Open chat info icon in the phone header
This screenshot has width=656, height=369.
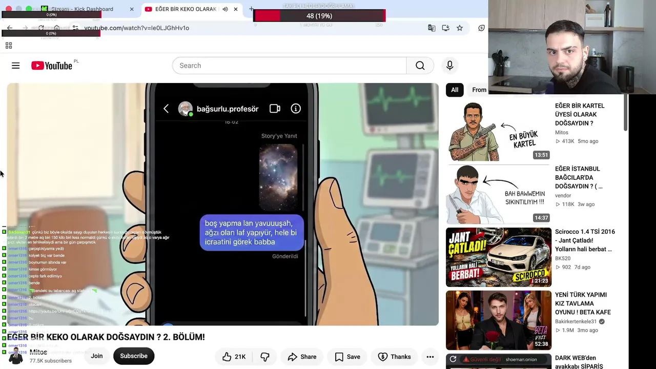point(296,109)
